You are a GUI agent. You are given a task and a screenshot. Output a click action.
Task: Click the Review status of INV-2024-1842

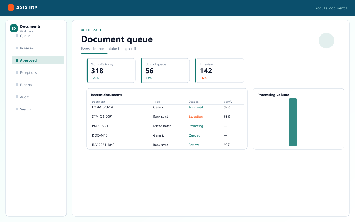coord(194,145)
